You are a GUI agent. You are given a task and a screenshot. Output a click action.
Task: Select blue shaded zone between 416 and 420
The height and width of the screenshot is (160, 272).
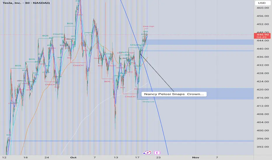tap(196, 94)
